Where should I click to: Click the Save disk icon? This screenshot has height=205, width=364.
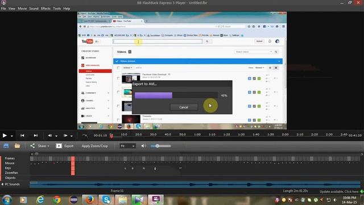click(x=6, y=146)
